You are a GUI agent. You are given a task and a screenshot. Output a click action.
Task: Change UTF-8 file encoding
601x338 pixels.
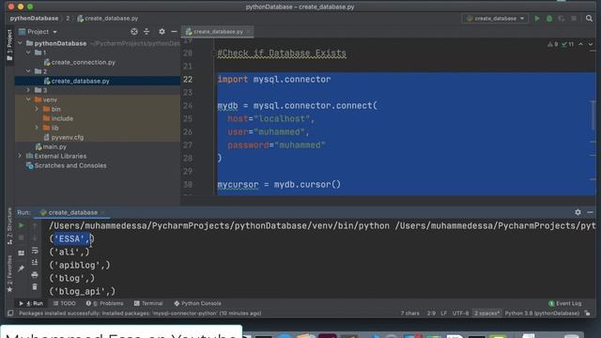click(x=460, y=314)
